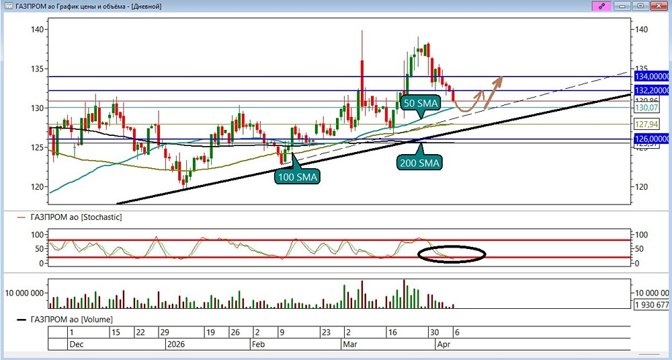Maximize the ГАЗПРОМ chart window
This screenshot has height=360, width=672.
640,7
